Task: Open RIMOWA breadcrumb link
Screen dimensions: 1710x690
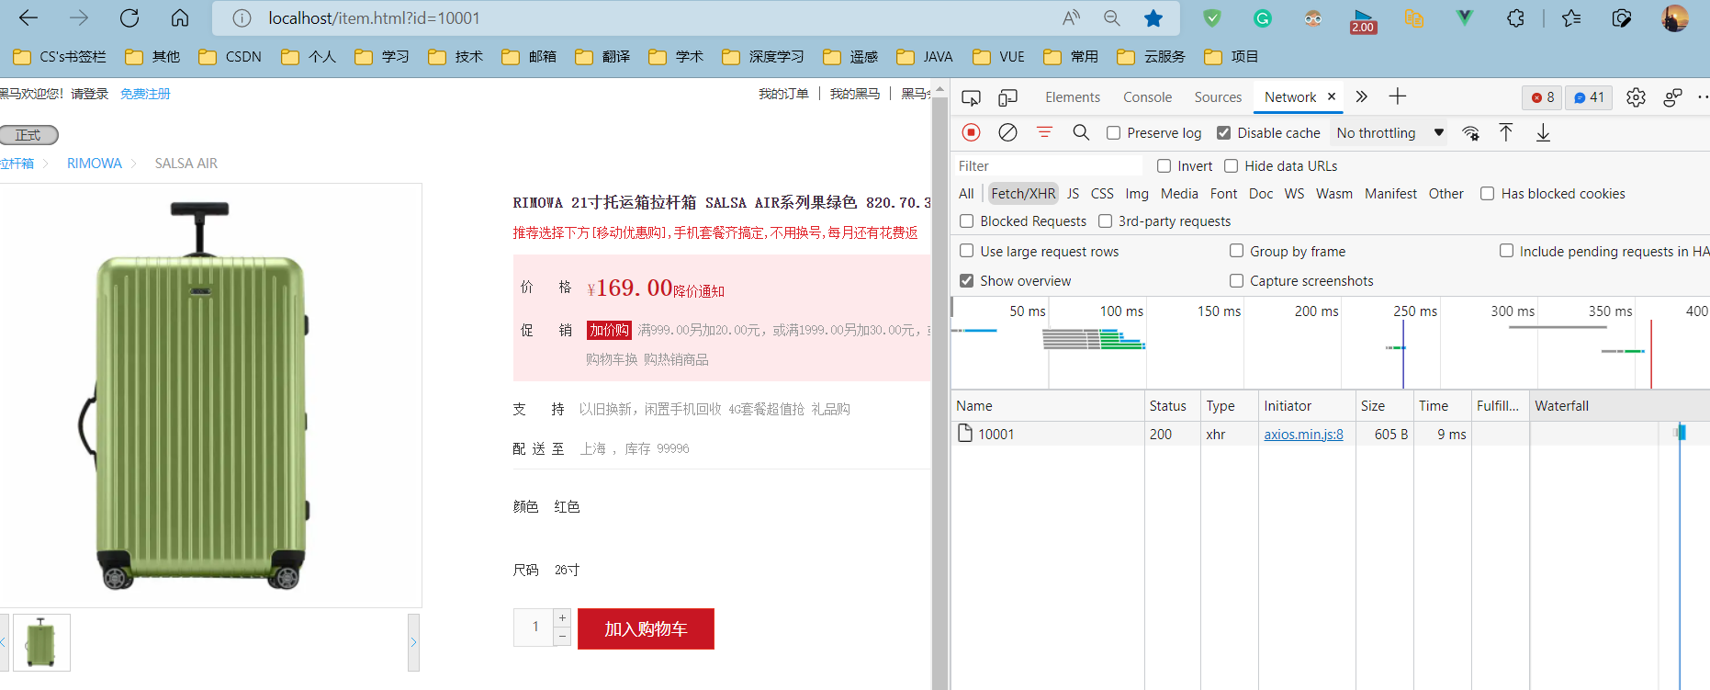Action: [x=95, y=164]
